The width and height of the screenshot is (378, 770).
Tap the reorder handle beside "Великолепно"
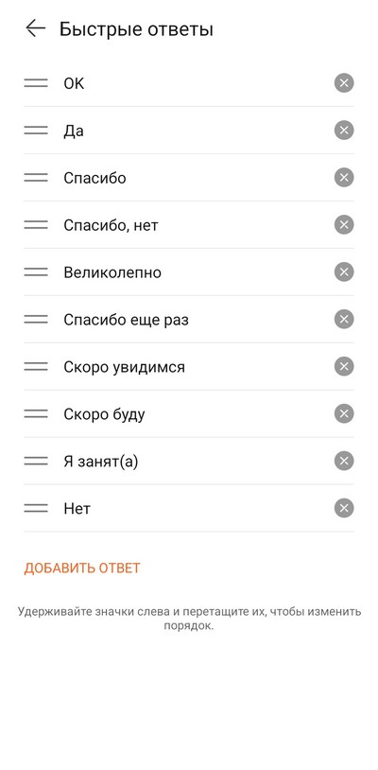[x=36, y=272]
